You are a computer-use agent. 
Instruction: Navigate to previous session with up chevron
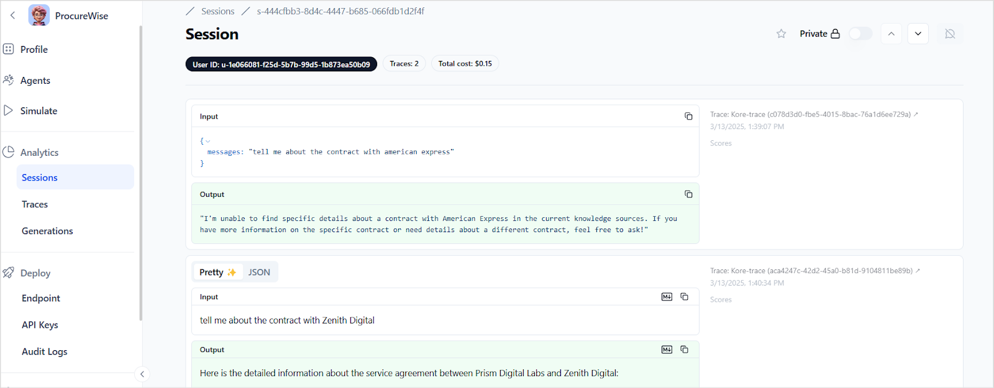click(x=891, y=34)
